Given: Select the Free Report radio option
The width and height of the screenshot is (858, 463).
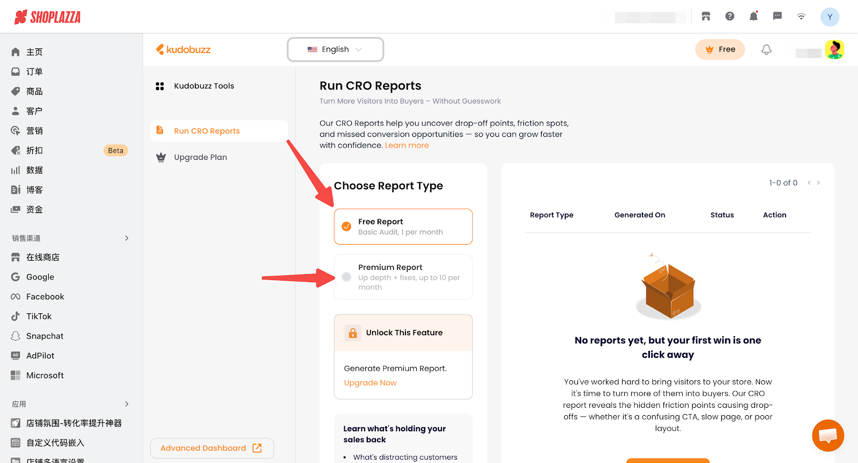Looking at the screenshot, I should click(347, 226).
